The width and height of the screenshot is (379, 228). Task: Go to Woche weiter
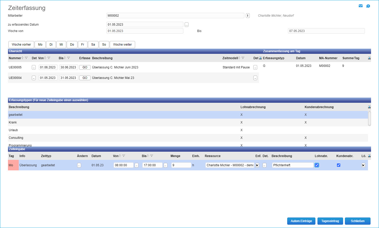(x=123, y=45)
